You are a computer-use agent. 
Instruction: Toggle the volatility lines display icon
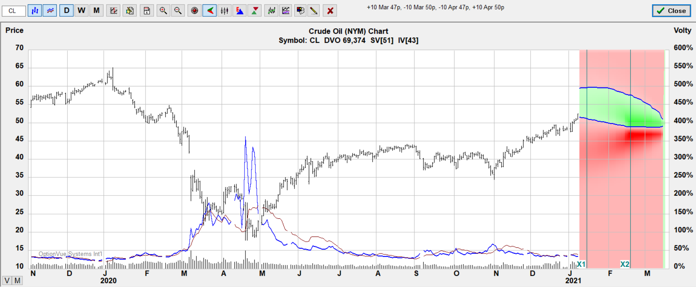click(50, 11)
